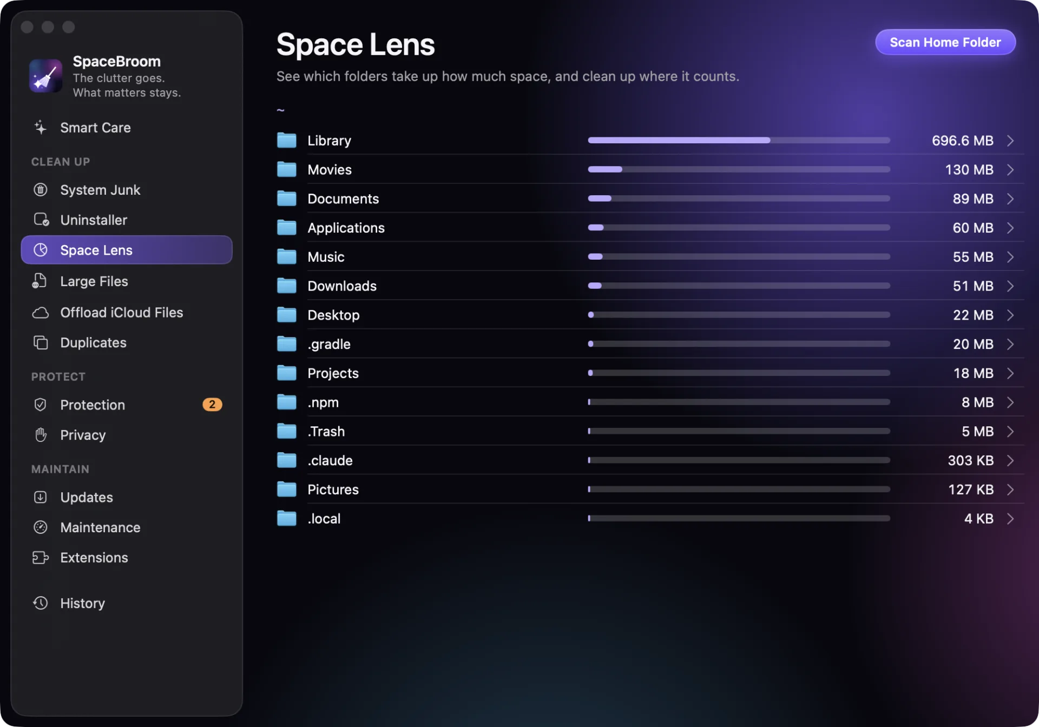This screenshot has width=1039, height=727.
Task: Click the 303 KB size value
Action: coord(970,460)
